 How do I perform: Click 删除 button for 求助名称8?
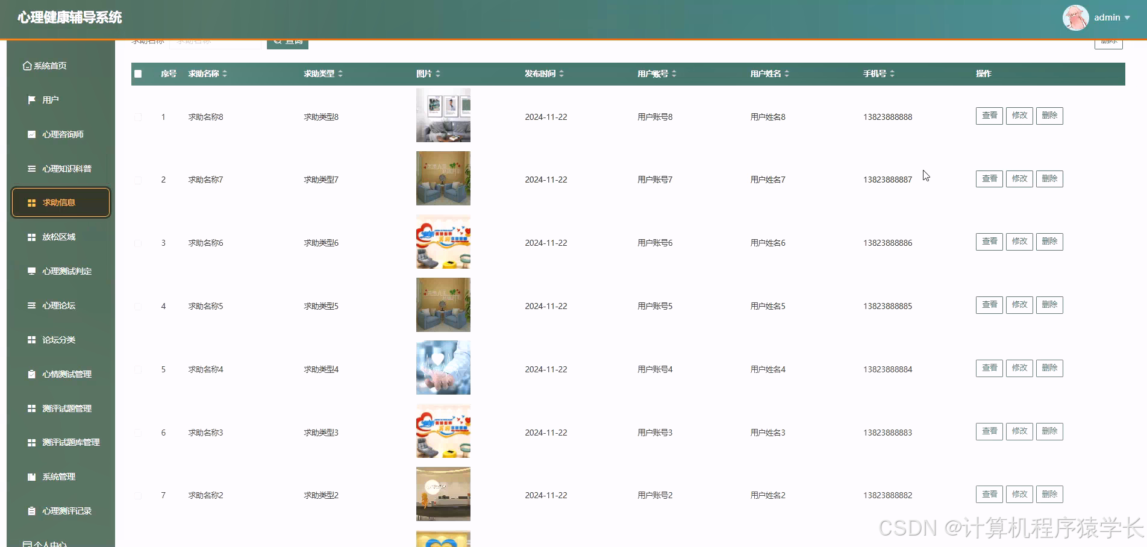coord(1049,116)
